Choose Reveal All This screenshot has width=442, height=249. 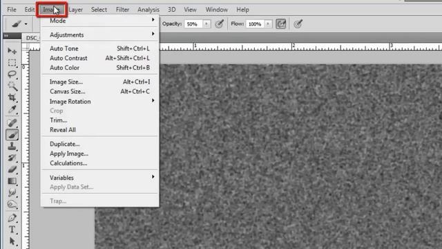point(100,130)
